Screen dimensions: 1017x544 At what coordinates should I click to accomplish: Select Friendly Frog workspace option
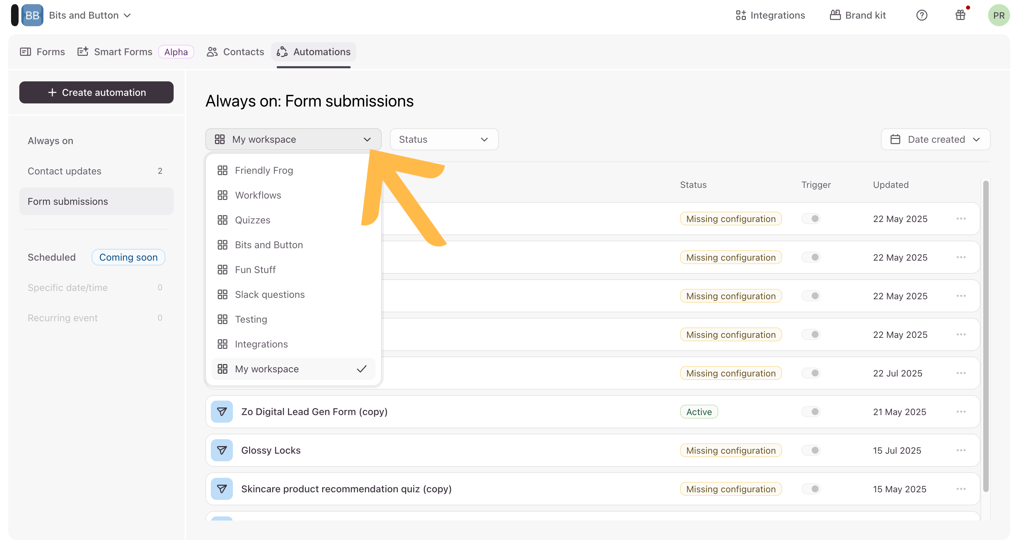pyautogui.click(x=264, y=170)
